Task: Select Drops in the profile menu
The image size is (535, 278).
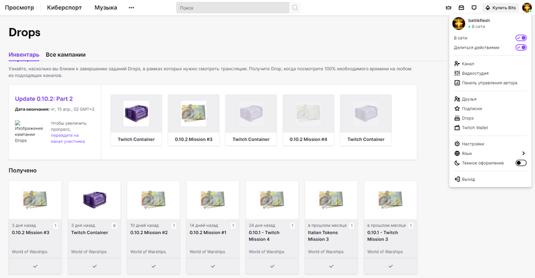Action: 467,118
